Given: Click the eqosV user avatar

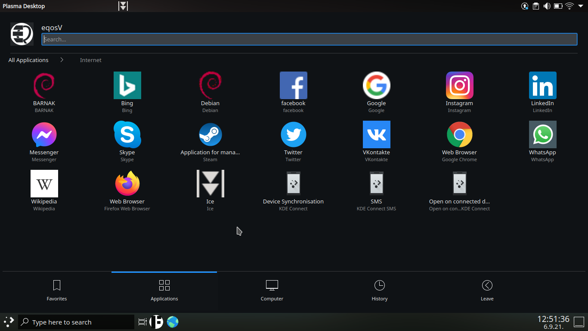Looking at the screenshot, I should (22, 34).
